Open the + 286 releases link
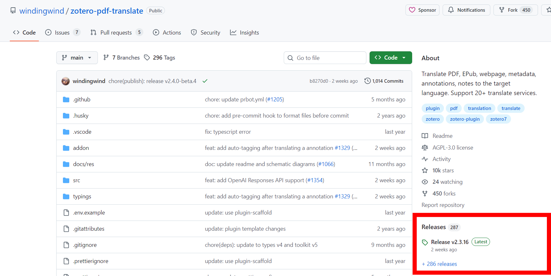 coord(439,264)
